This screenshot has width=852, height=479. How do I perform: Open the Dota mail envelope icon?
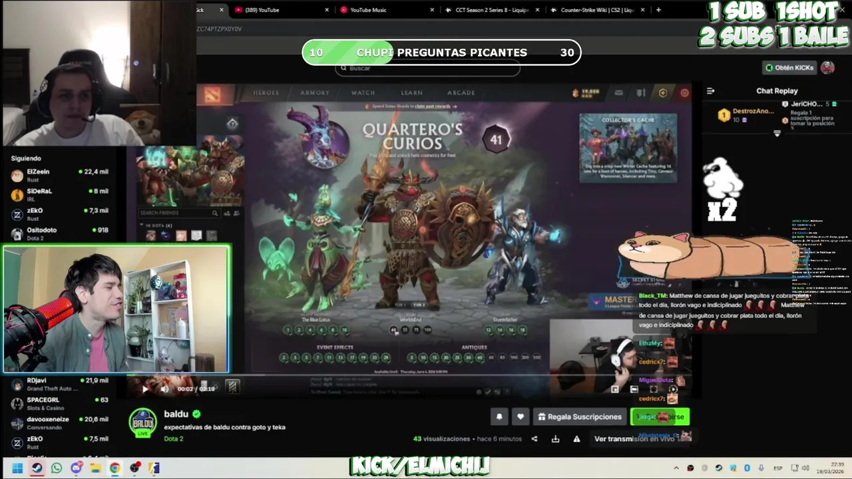point(618,93)
